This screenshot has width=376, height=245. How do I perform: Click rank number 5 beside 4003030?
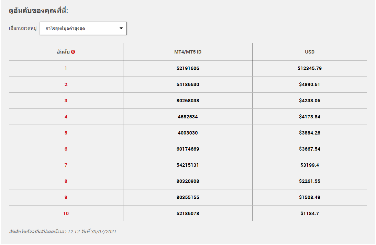[x=66, y=133]
